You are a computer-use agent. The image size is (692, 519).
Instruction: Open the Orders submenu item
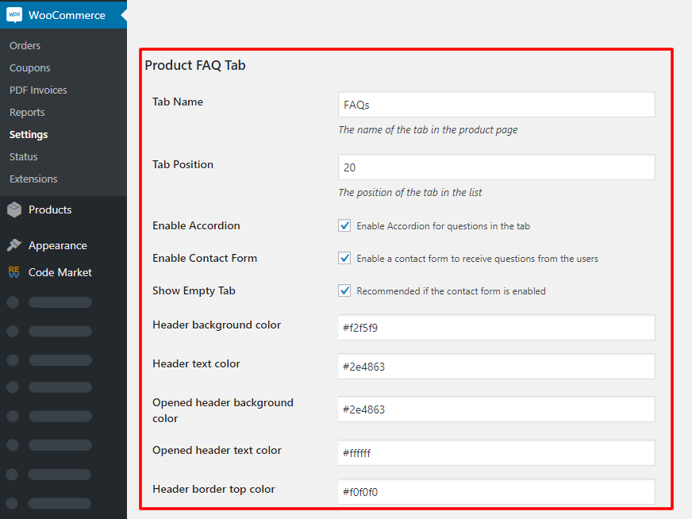(25, 46)
